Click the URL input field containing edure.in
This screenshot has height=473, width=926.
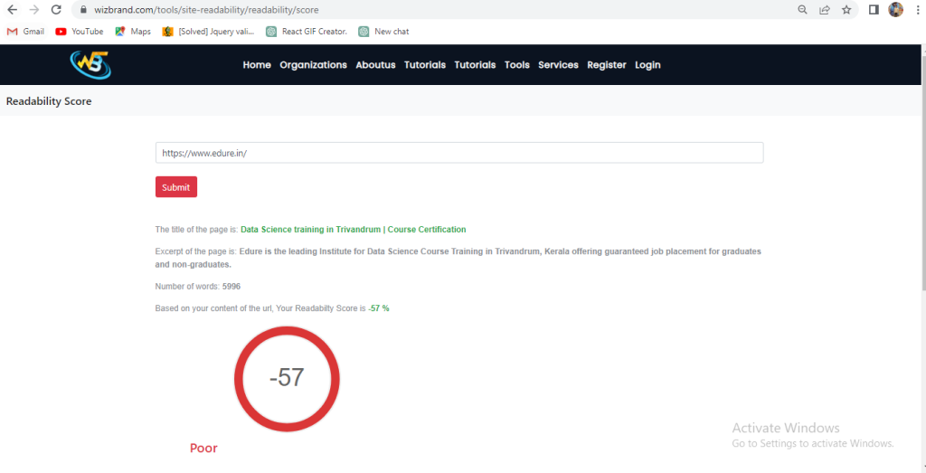pyautogui.click(x=458, y=153)
